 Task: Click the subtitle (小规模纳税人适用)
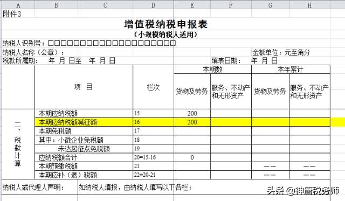(x=165, y=34)
